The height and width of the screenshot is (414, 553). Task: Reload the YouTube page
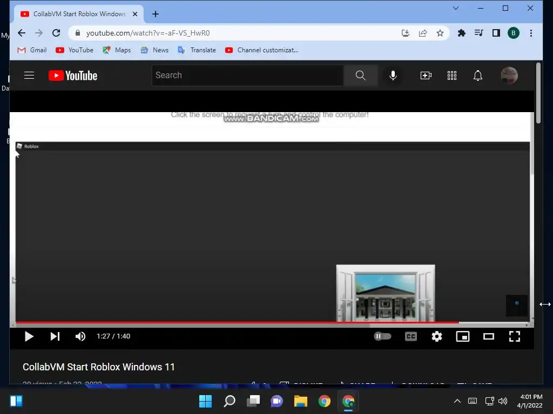(56, 33)
